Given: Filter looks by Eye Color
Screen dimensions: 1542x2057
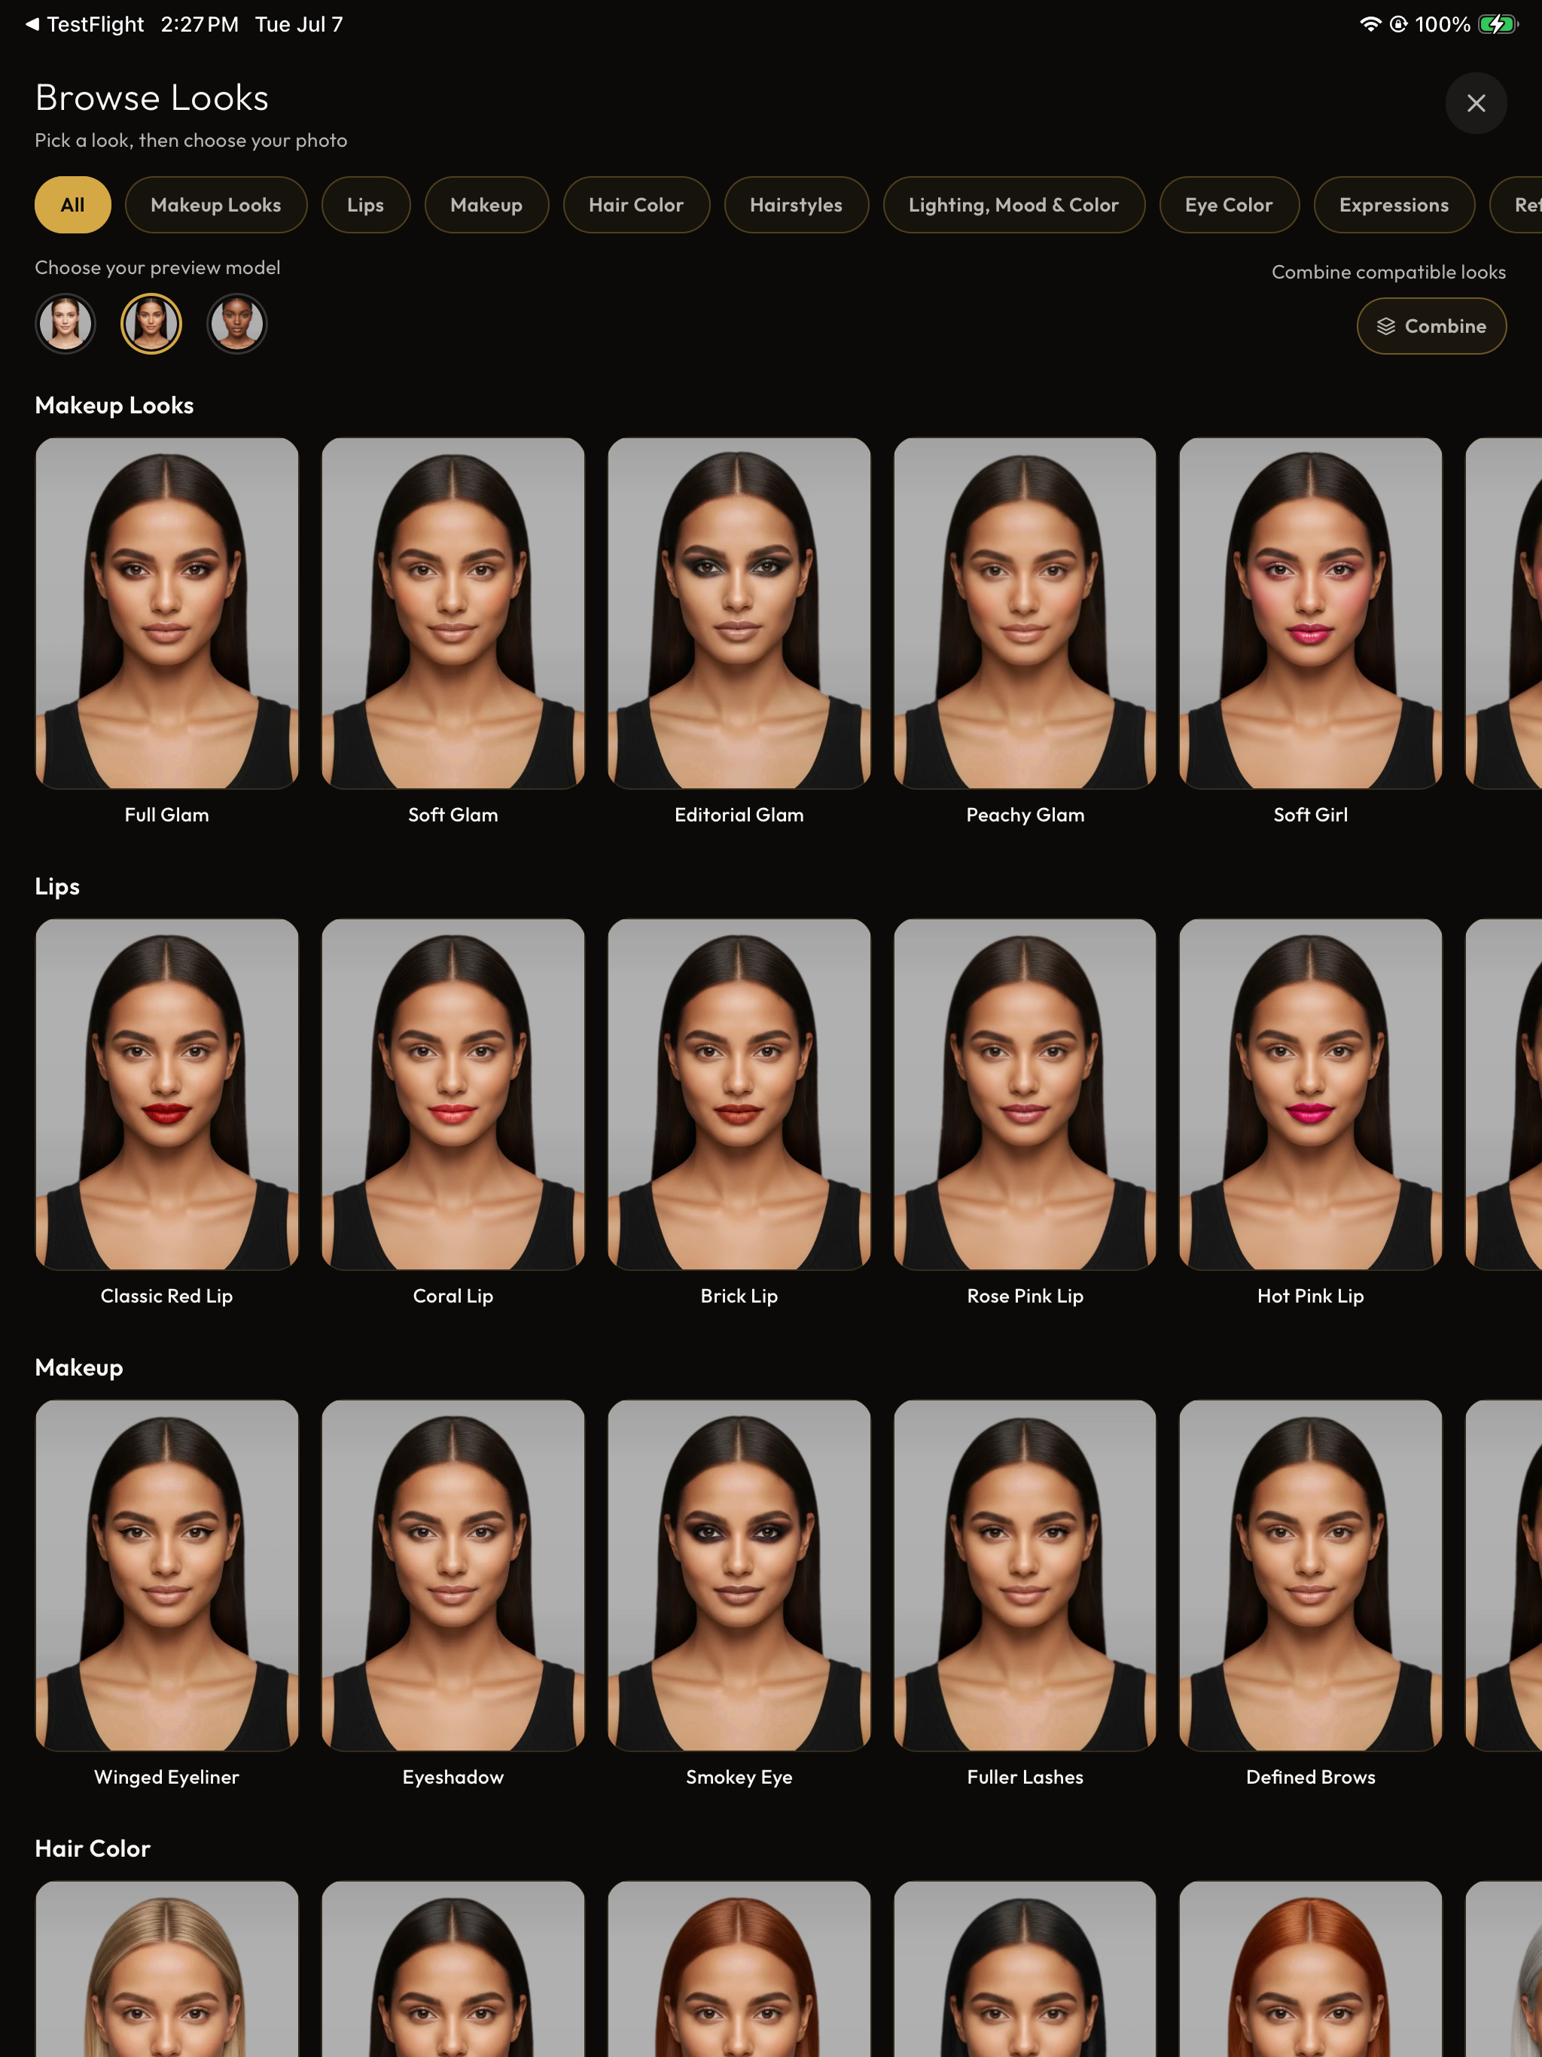Looking at the screenshot, I should 1229,205.
